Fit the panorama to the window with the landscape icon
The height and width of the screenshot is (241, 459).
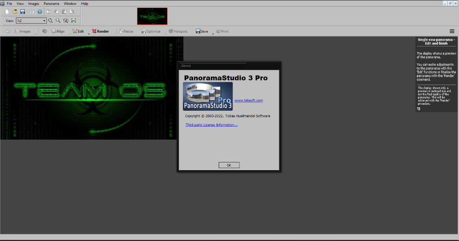tap(73, 20)
